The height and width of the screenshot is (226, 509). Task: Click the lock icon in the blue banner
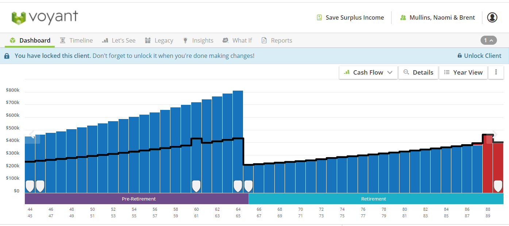click(x=7, y=56)
